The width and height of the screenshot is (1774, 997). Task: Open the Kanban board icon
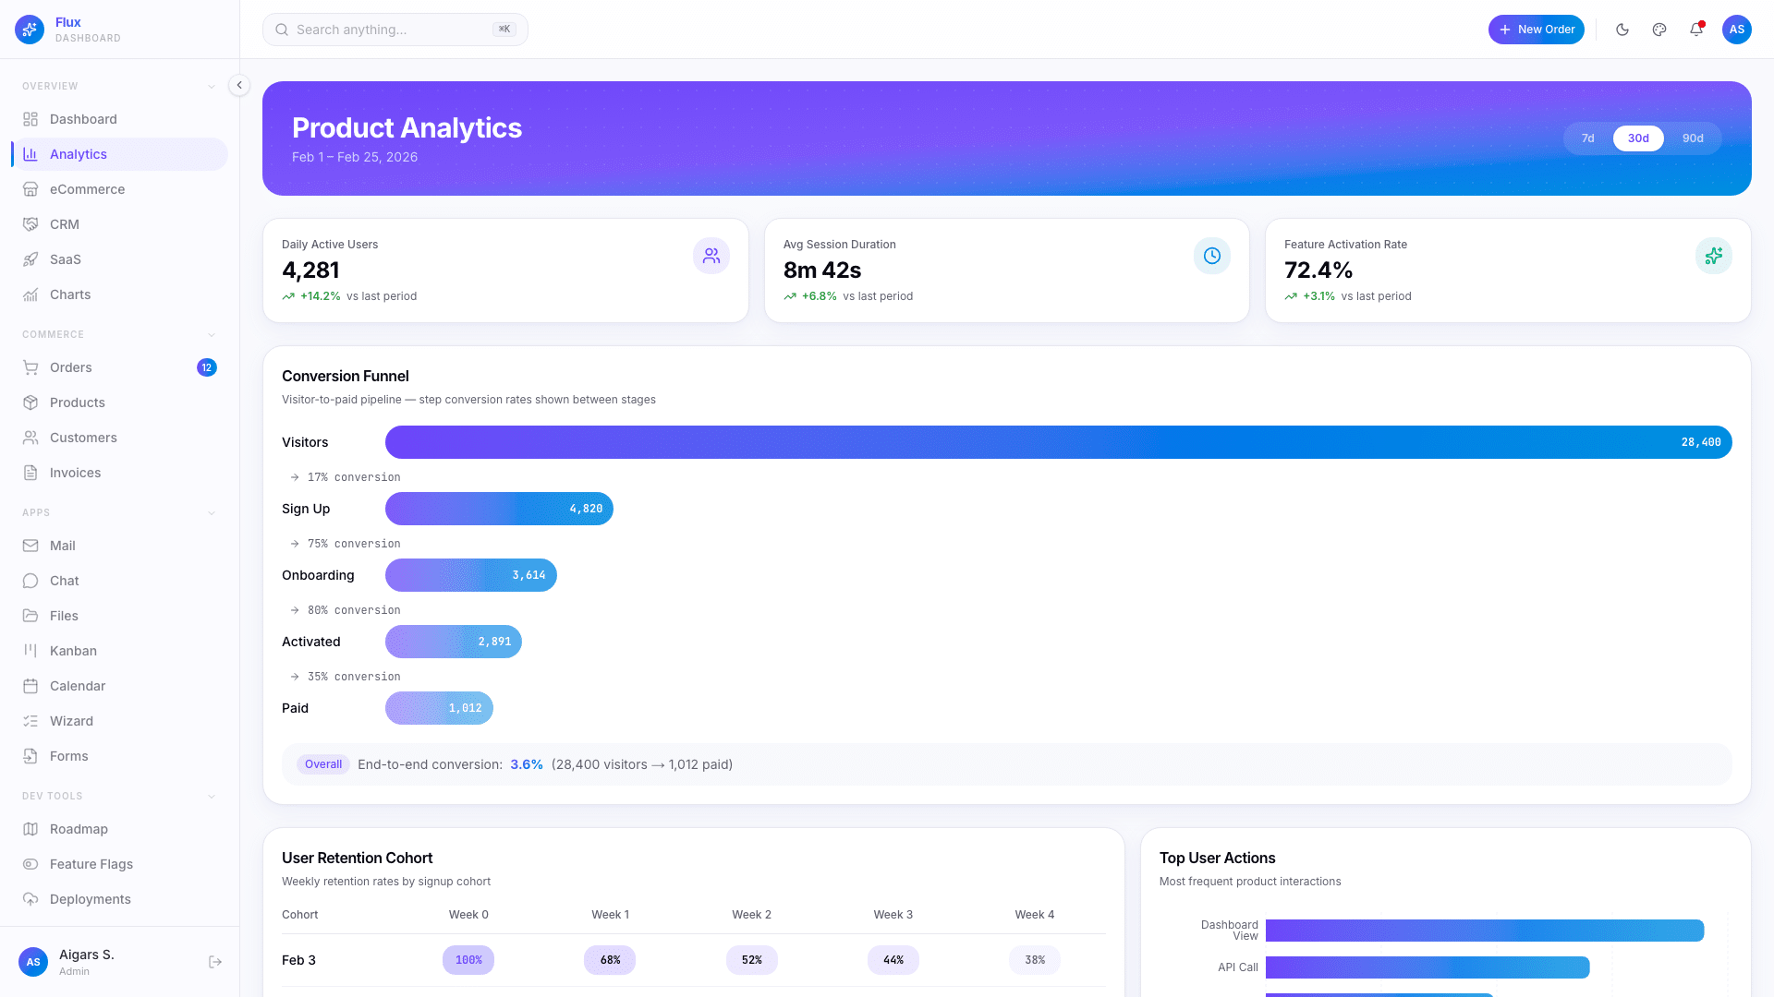click(30, 651)
